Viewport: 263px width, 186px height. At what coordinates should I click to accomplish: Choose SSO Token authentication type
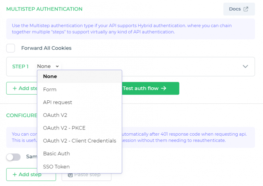(56, 167)
